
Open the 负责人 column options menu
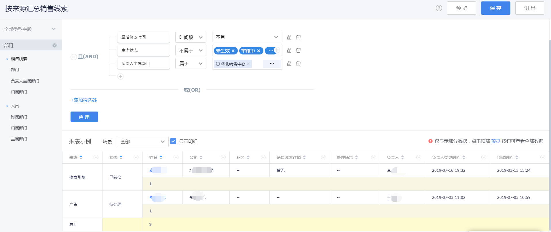(x=419, y=157)
